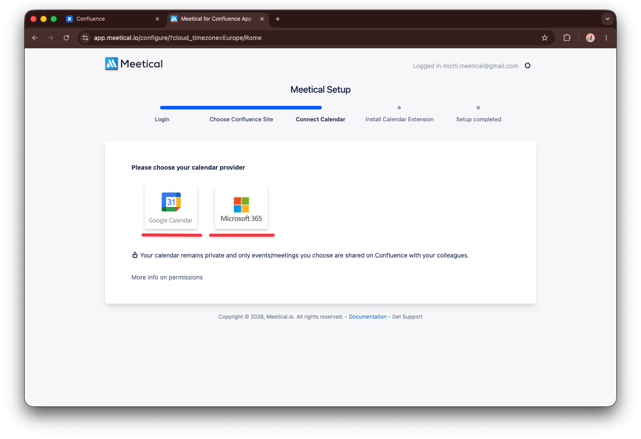Open More info on permissions

167,277
